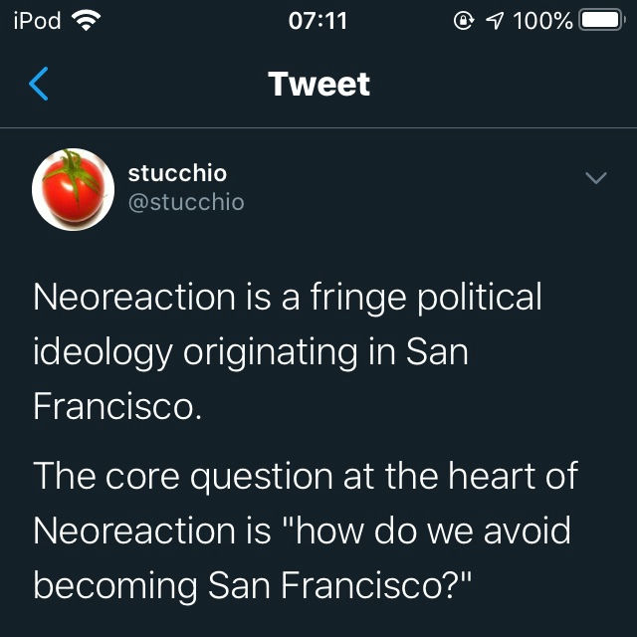Tap the iPod carrier label

(x=37, y=20)
